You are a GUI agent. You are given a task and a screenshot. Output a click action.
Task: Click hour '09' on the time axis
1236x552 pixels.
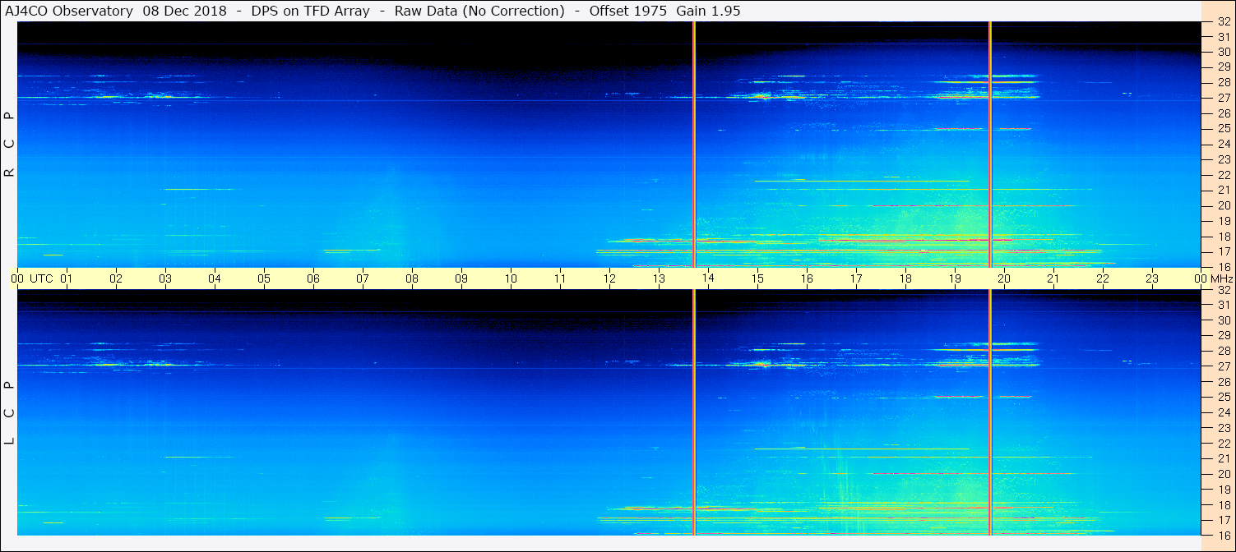pyautogui.click(x=461, y=278)
